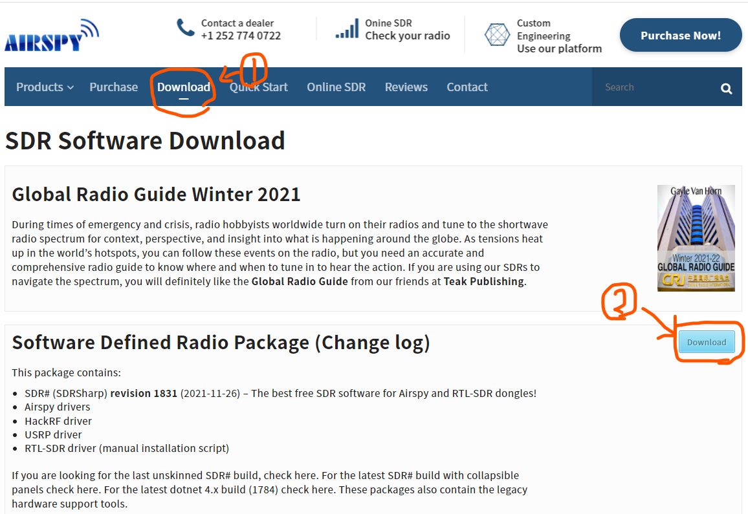This screenshot has width=748, height=514.
Task: Open the Reviews nav item
Action: click(406, 87)
